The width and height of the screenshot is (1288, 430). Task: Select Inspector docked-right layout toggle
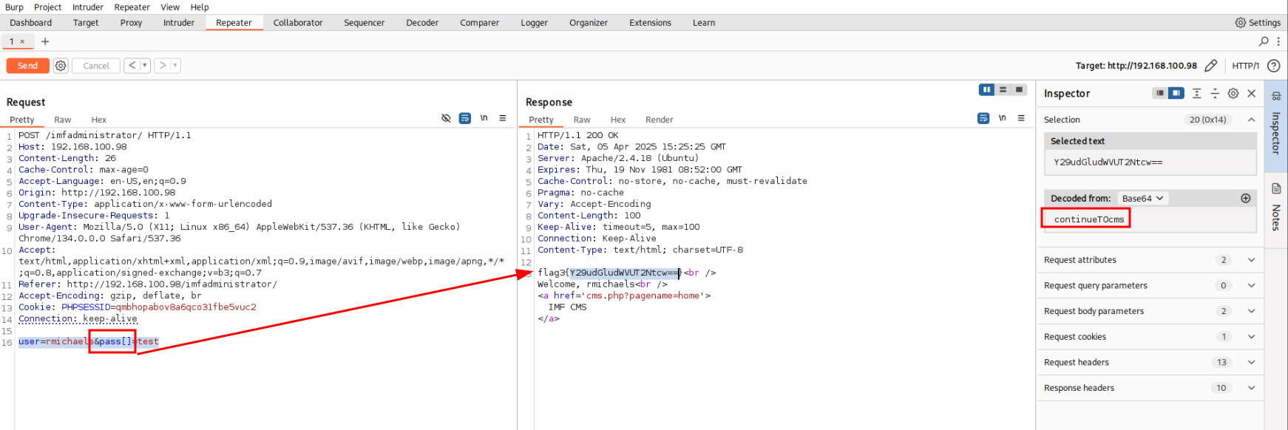click(x=1176, y=93)
